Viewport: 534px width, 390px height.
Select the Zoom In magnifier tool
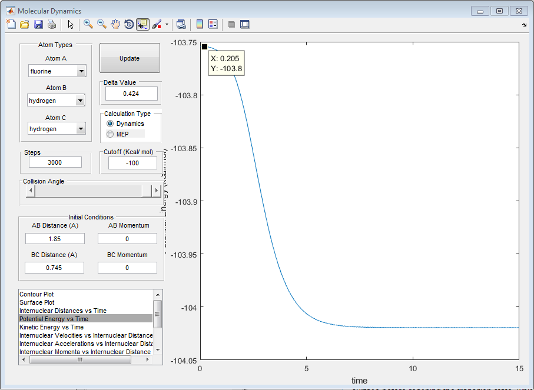[x=88, y=24]
